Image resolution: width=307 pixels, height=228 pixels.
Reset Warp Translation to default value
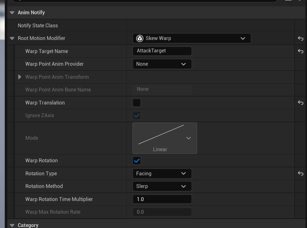(300, 103)
